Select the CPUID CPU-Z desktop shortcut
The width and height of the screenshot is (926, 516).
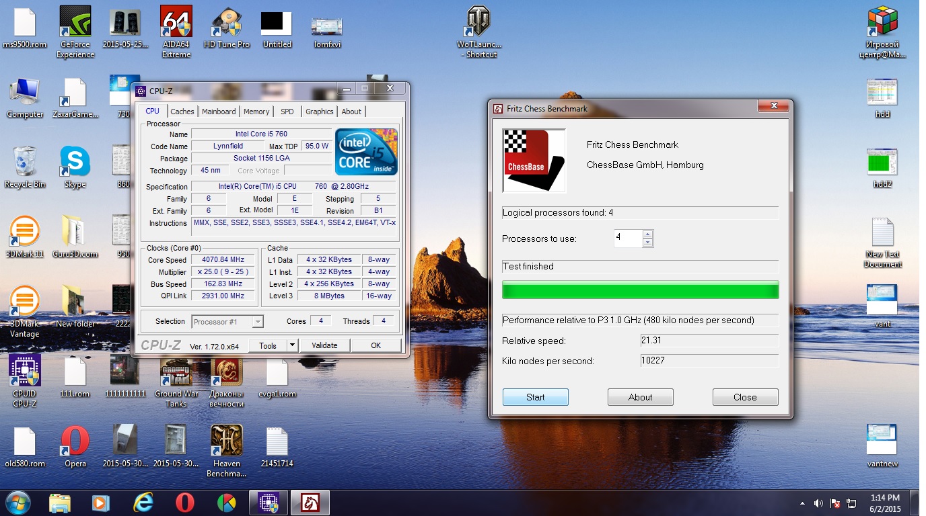[25, 382]
